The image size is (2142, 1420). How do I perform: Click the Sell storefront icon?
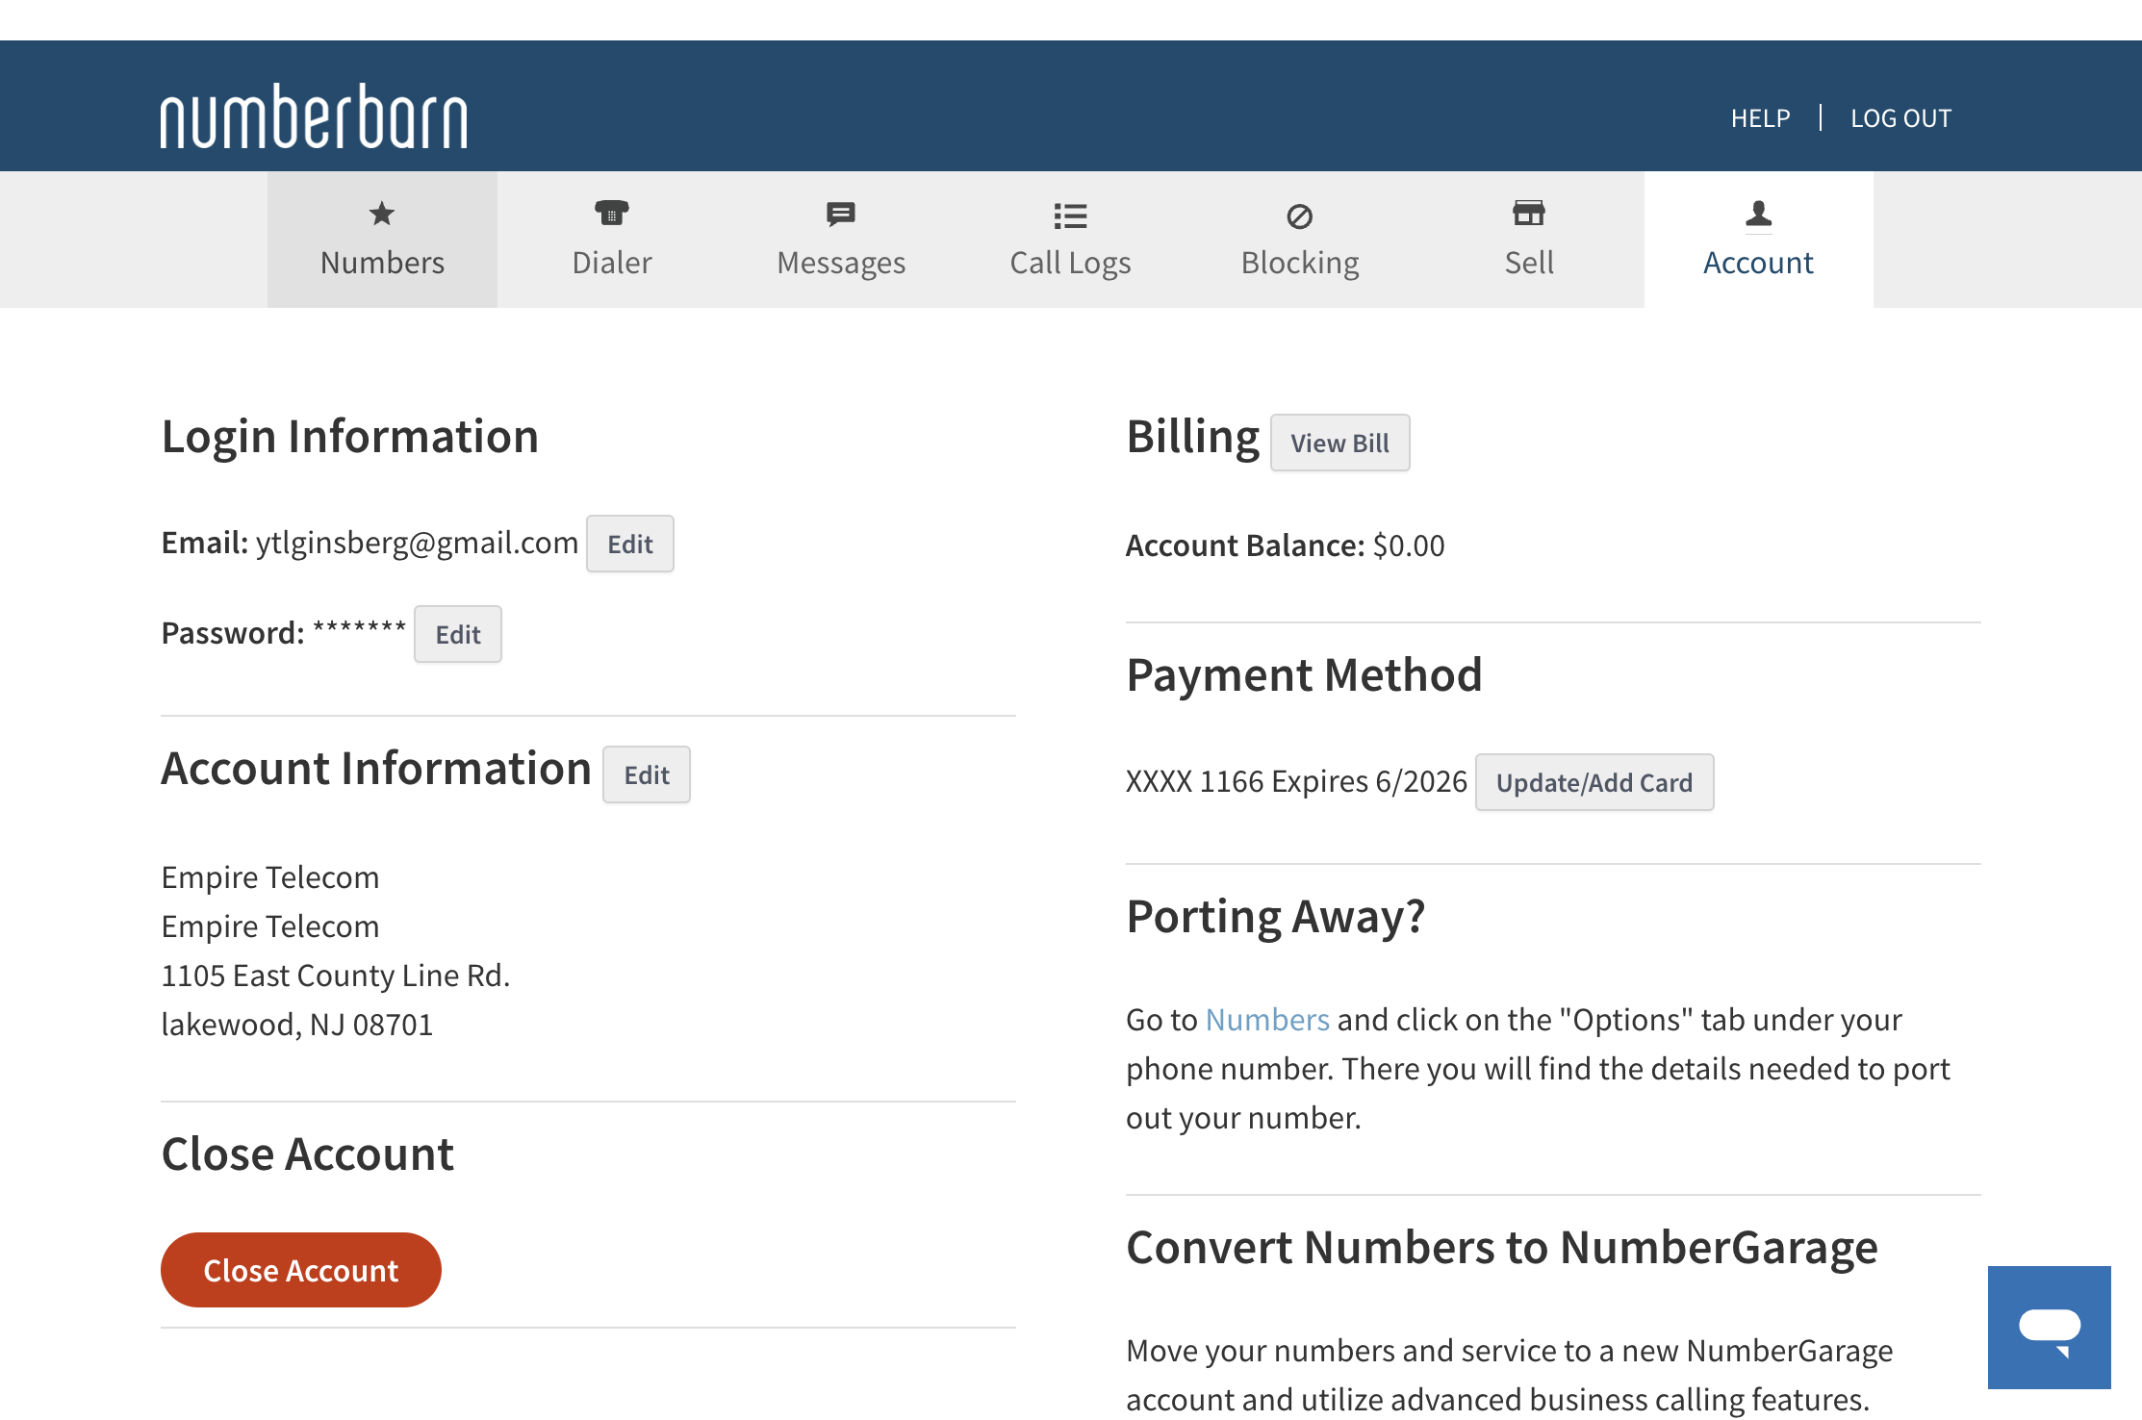point(1529,213)
